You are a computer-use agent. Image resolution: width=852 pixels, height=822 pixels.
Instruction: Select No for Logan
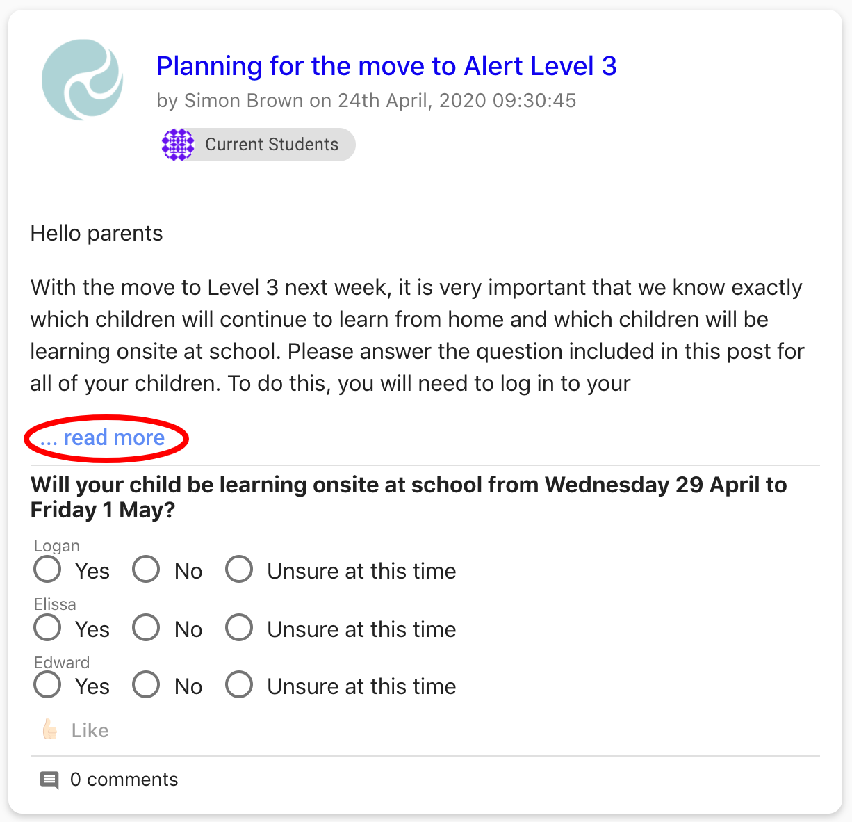(147, 570)
